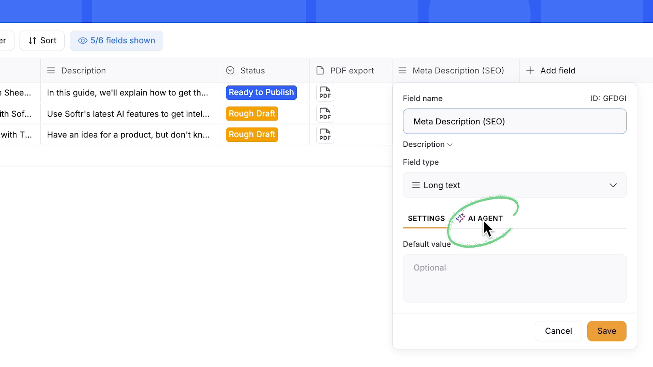Click the plus icon to add a field

click(530, 70)
